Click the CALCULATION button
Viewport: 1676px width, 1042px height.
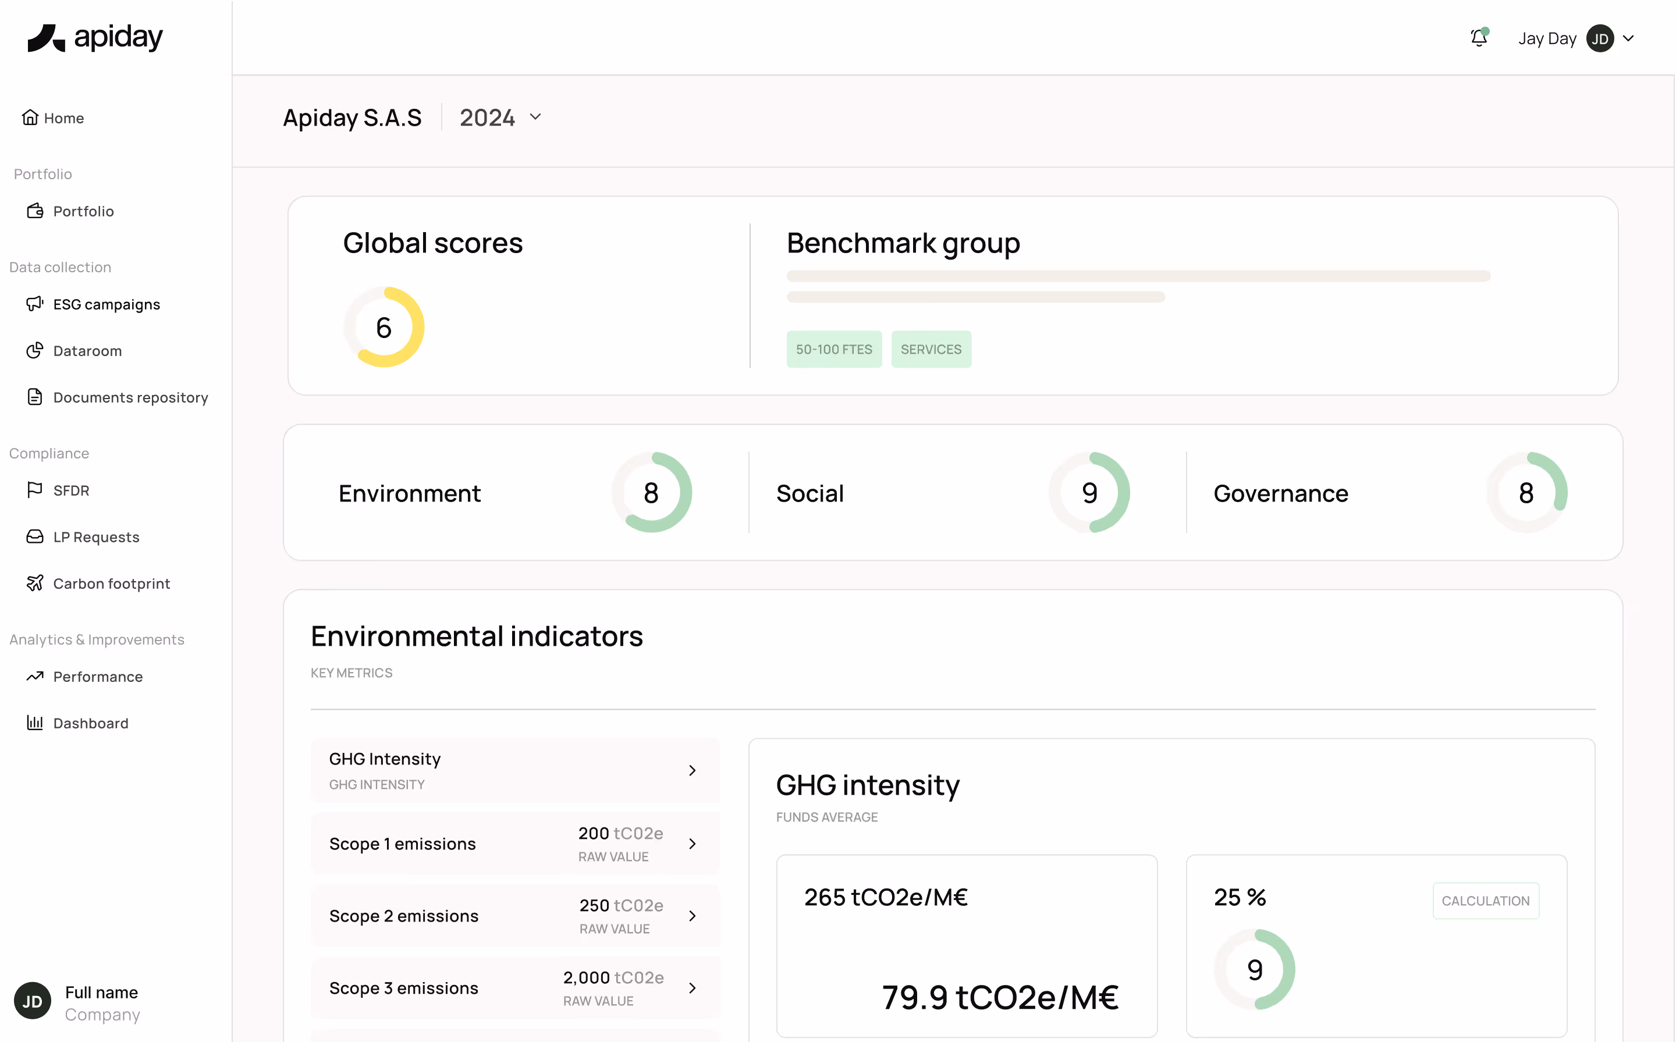(1485, 901)
